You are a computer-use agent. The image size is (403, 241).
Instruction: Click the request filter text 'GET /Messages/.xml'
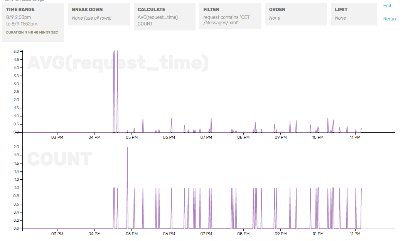click(226, 20)
